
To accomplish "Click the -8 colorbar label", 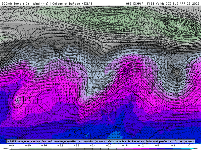I will point(157,145).
